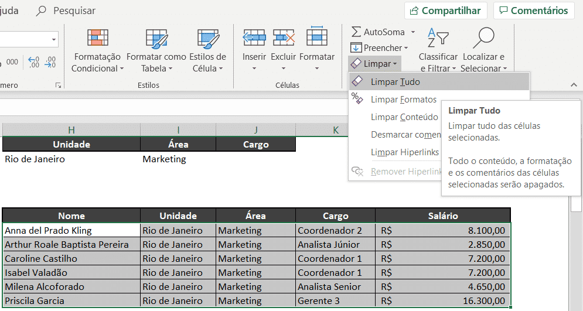Collapse the ribbon with the chevron
Screen dimensions: 583x311
[574, 85]
